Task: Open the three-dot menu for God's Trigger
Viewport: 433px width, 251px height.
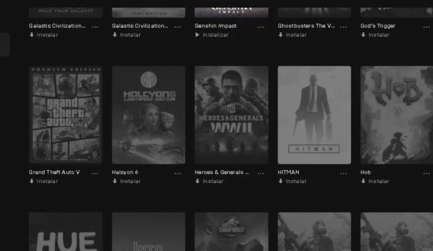Action: 426,27
